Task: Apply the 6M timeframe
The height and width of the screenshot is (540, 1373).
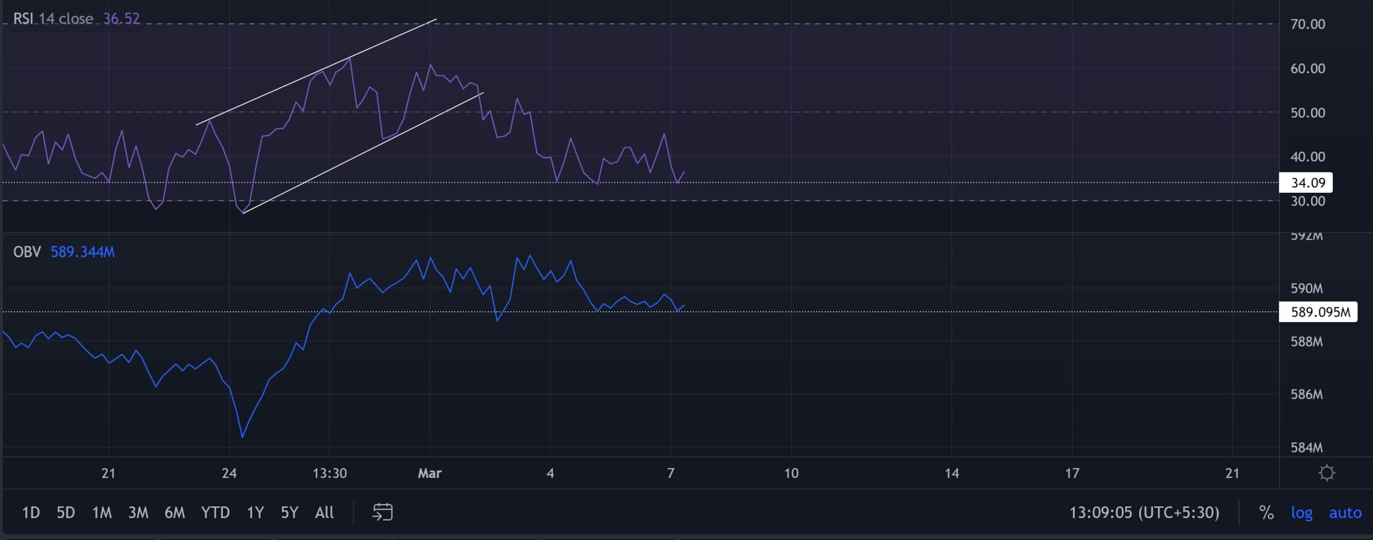Action: tap(175, 512)
